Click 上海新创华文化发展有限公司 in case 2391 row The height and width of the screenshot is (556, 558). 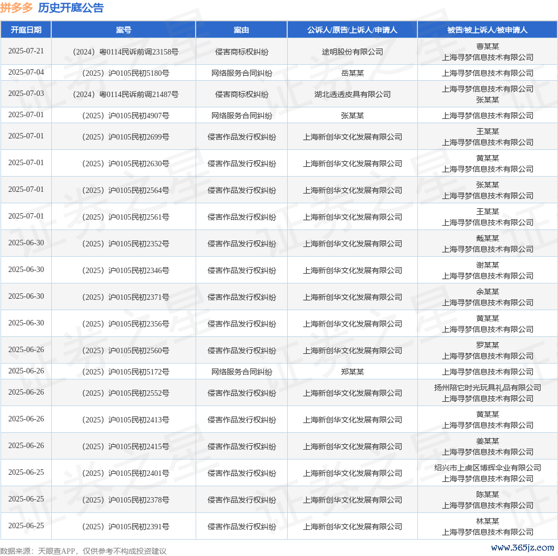pyautogui.click(x=353, y=527)
